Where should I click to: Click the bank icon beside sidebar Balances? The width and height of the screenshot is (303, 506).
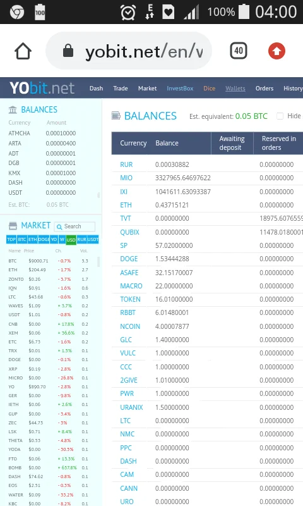click(x=13, y=109)
